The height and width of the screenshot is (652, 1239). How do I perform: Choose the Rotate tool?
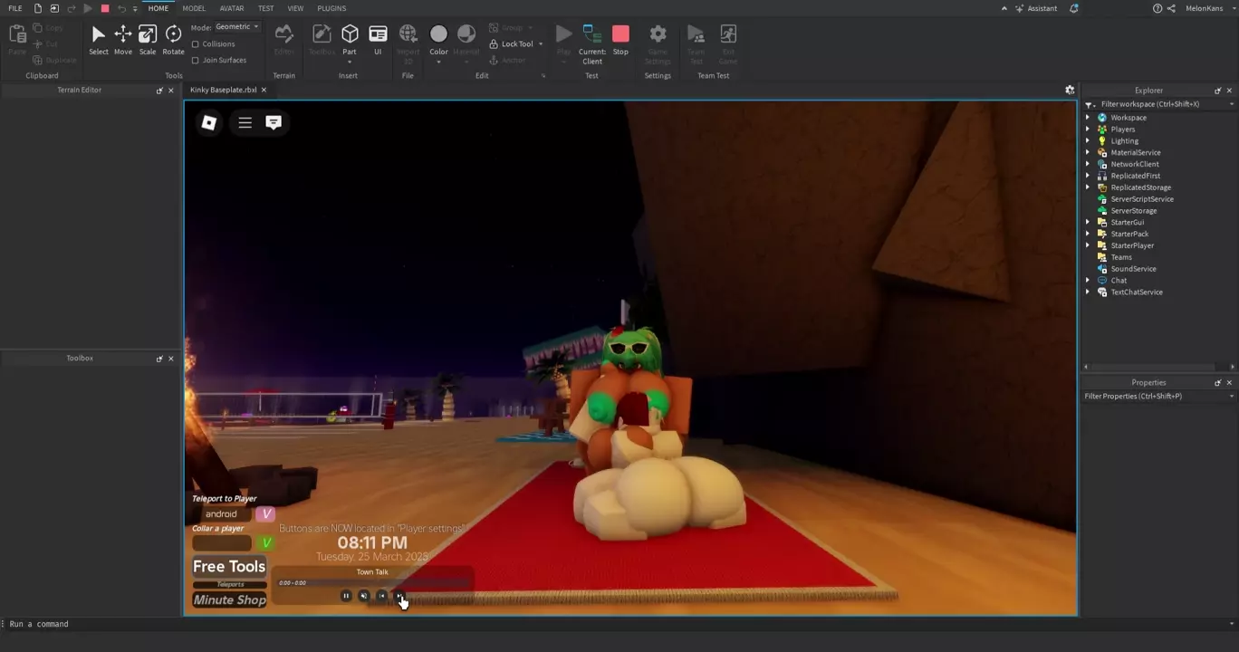tap(173, 40)
